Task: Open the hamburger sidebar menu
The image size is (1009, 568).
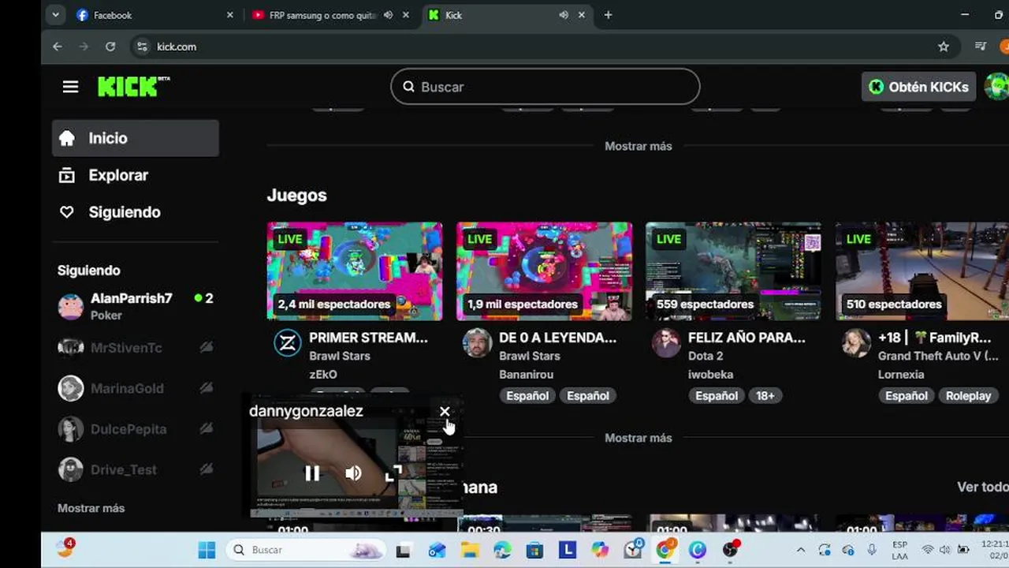Action: 70,87
